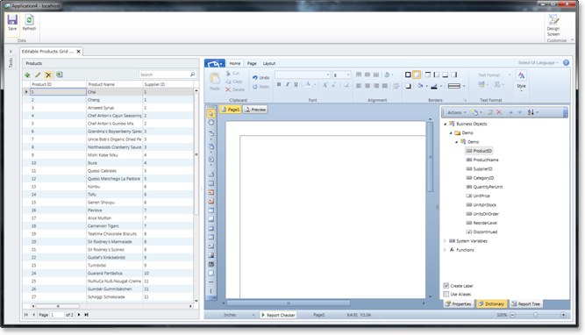The height and width of the screenshot is (335, 585).
Task: Click the Refresh data icon
Action: tap(29, 23)
